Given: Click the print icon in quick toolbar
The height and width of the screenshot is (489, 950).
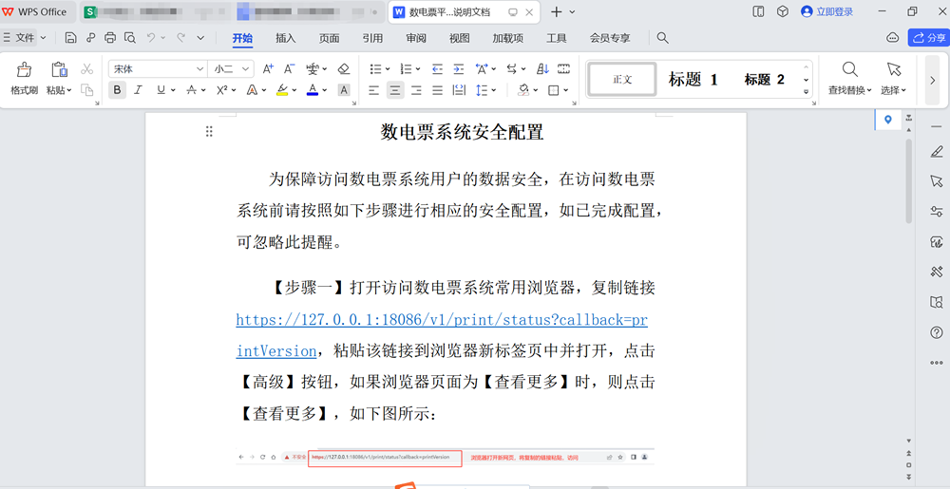Looking at the screenshot, I should 109,38.
